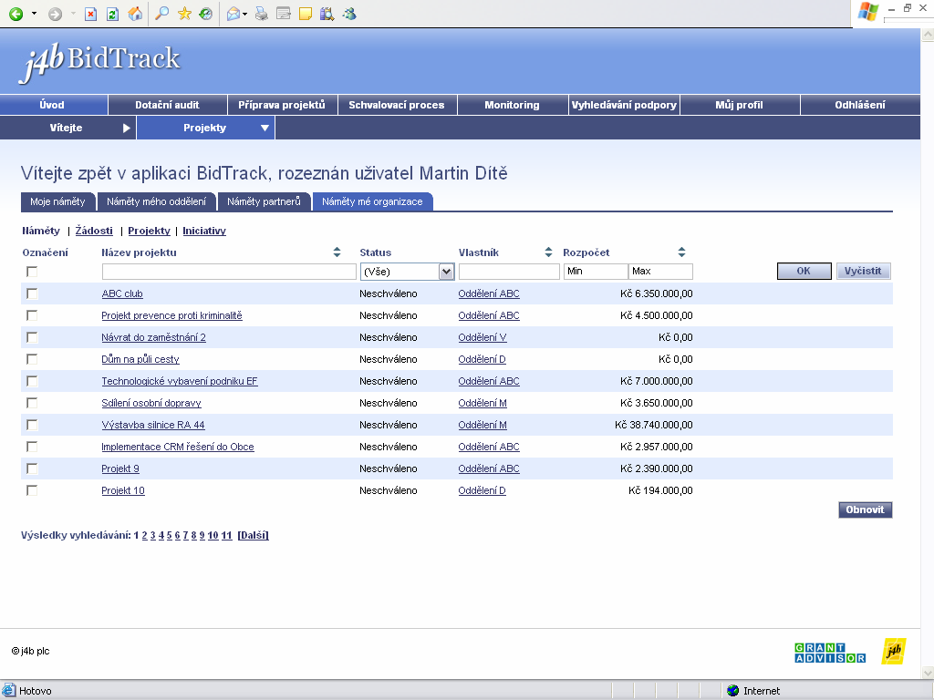
Task: Open the Back history dropdown arrow
Action: pos(34,14)
